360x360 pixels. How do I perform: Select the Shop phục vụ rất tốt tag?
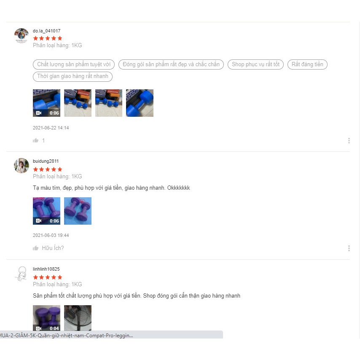tap(255, 64)
